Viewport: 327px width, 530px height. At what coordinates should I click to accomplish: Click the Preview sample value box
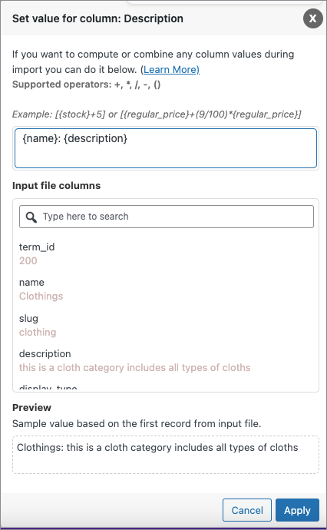(x=166, y=455)
